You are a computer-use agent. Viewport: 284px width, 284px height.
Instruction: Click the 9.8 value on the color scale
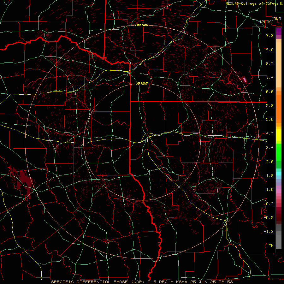click(270, 35)
